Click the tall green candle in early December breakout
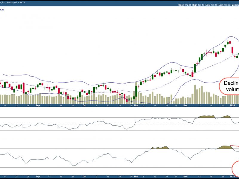The height and width of the screenshot is (179, 239). (x=195, y=68)
